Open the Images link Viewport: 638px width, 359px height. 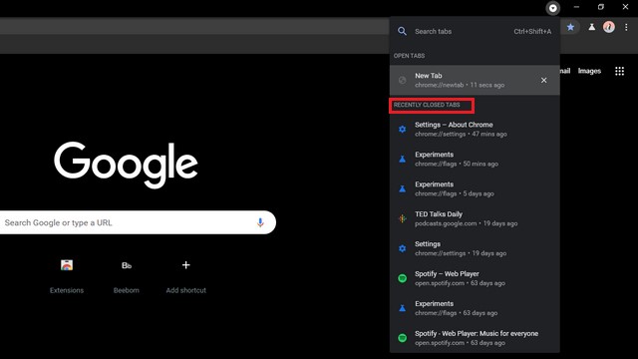point(589,71)
